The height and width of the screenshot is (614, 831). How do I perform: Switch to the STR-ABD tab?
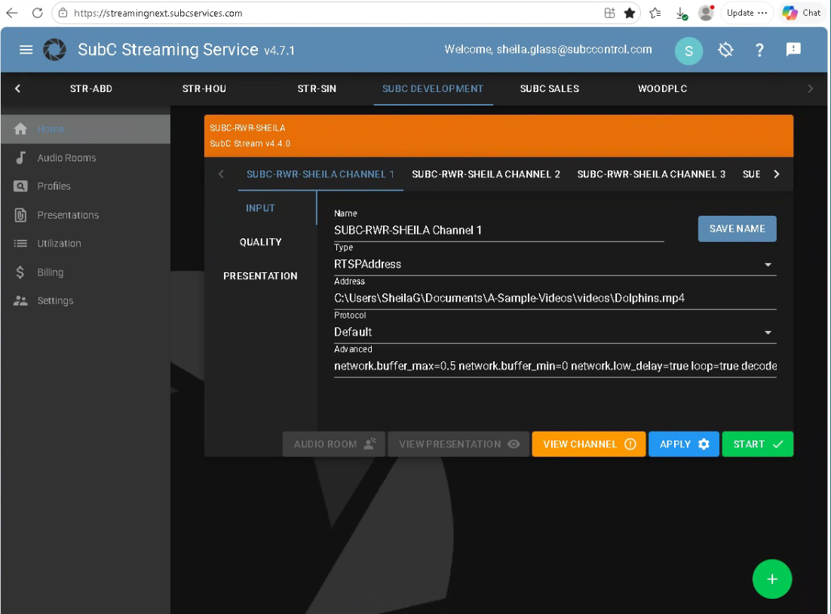91,88
